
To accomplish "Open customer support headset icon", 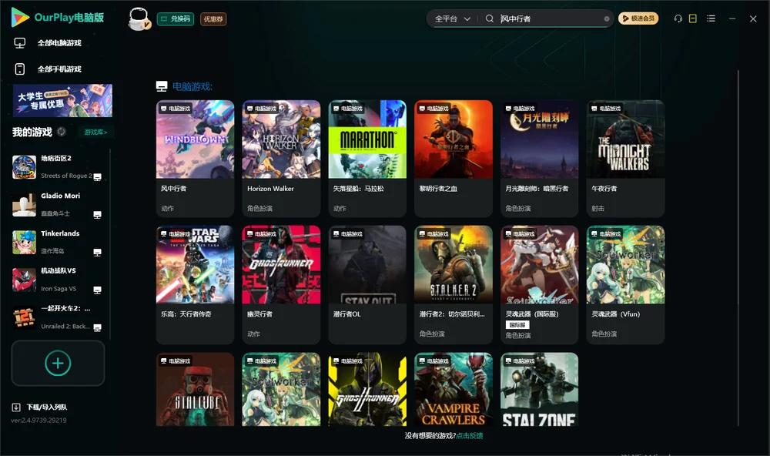I will (678, 18).
